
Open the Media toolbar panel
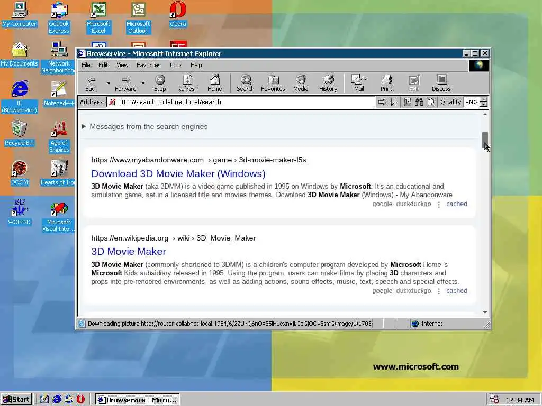coord(301,83)
